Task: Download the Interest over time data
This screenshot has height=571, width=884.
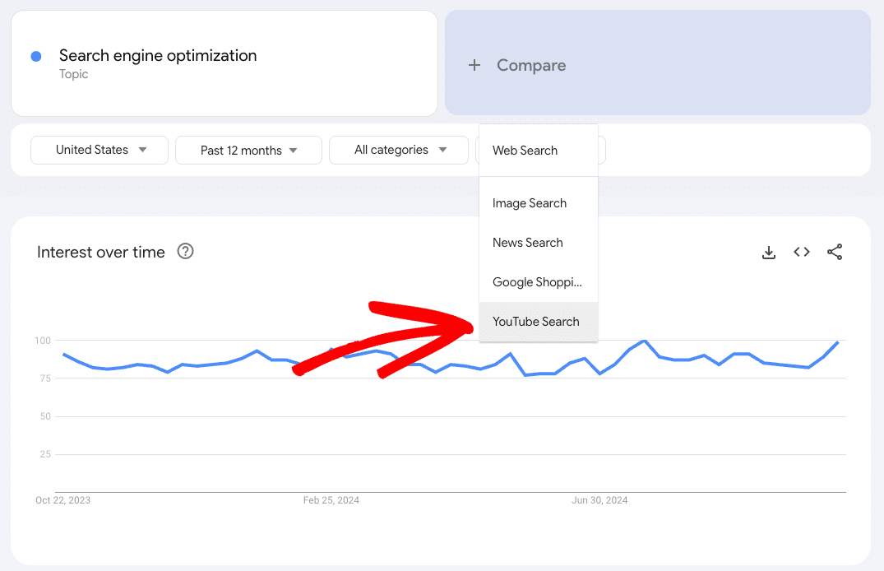Action: pyautogui.click(x=768, y=253)
